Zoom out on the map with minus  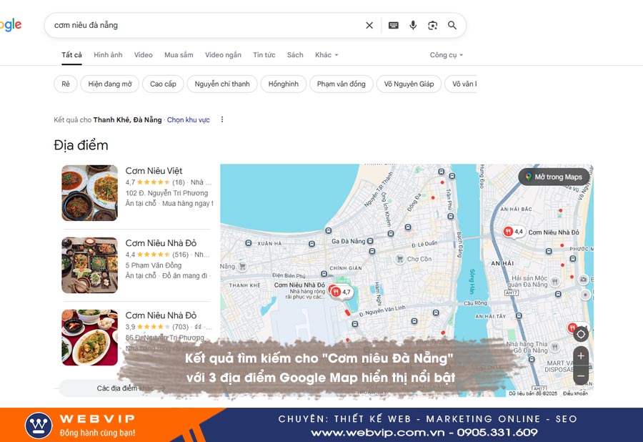(581, 375)
